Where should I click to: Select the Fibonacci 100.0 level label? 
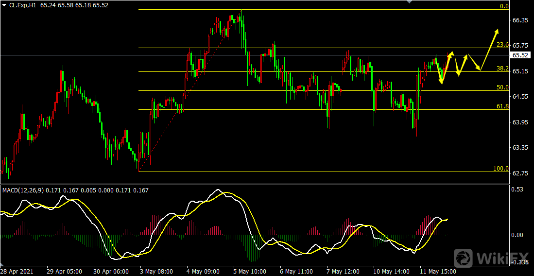(x=501, y=168)
